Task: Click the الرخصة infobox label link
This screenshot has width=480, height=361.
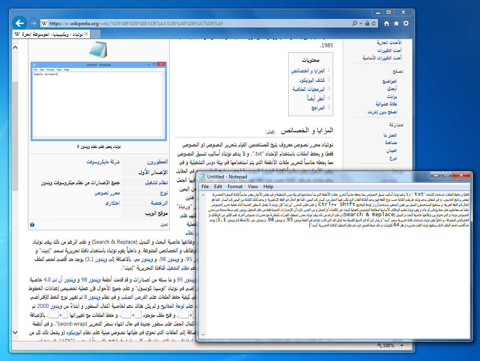Action: (159, 203)
